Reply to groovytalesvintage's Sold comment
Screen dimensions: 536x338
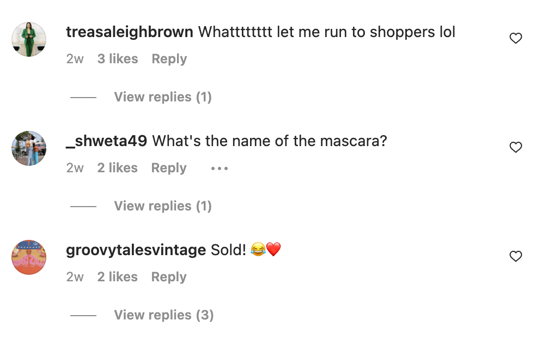coord(169,277)
